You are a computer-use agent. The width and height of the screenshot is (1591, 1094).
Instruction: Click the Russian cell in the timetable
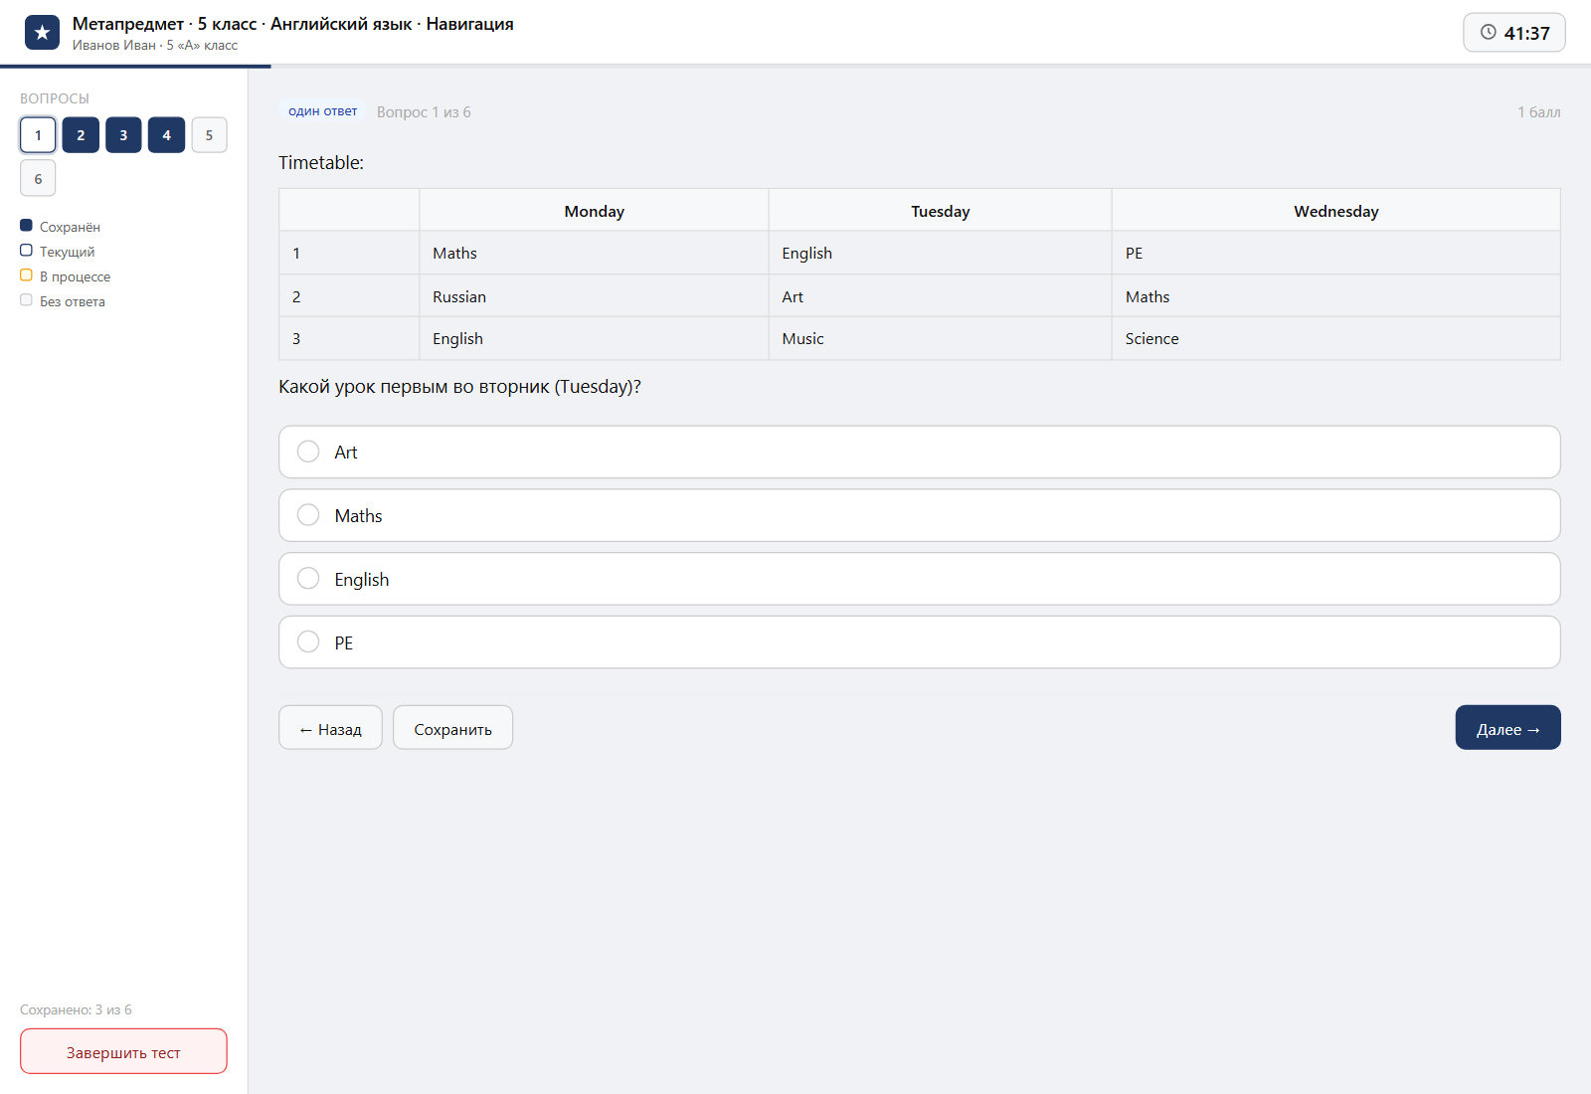(x=594, y=296)
